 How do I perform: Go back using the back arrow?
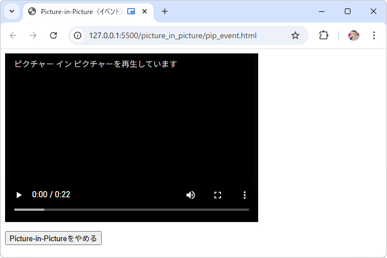[13, 35]
